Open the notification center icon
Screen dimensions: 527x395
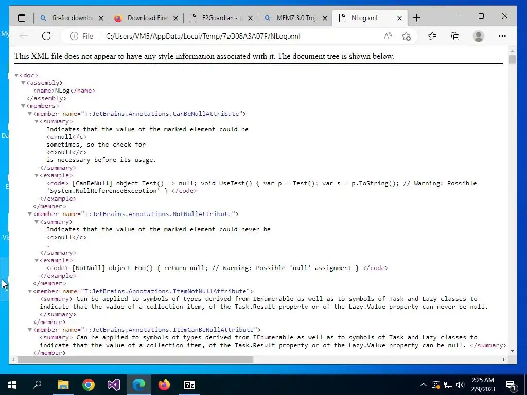(511, 385)
